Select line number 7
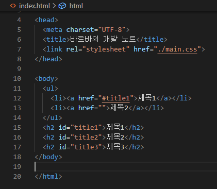The image size is (217, 189). point(19,49)
